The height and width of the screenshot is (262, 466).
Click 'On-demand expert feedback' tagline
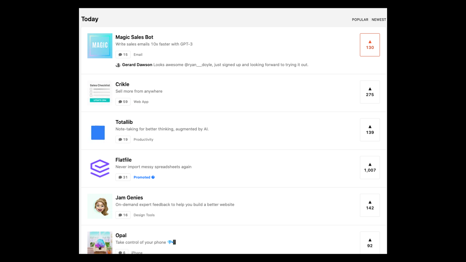pyautogui.click(x=175, y=205)
